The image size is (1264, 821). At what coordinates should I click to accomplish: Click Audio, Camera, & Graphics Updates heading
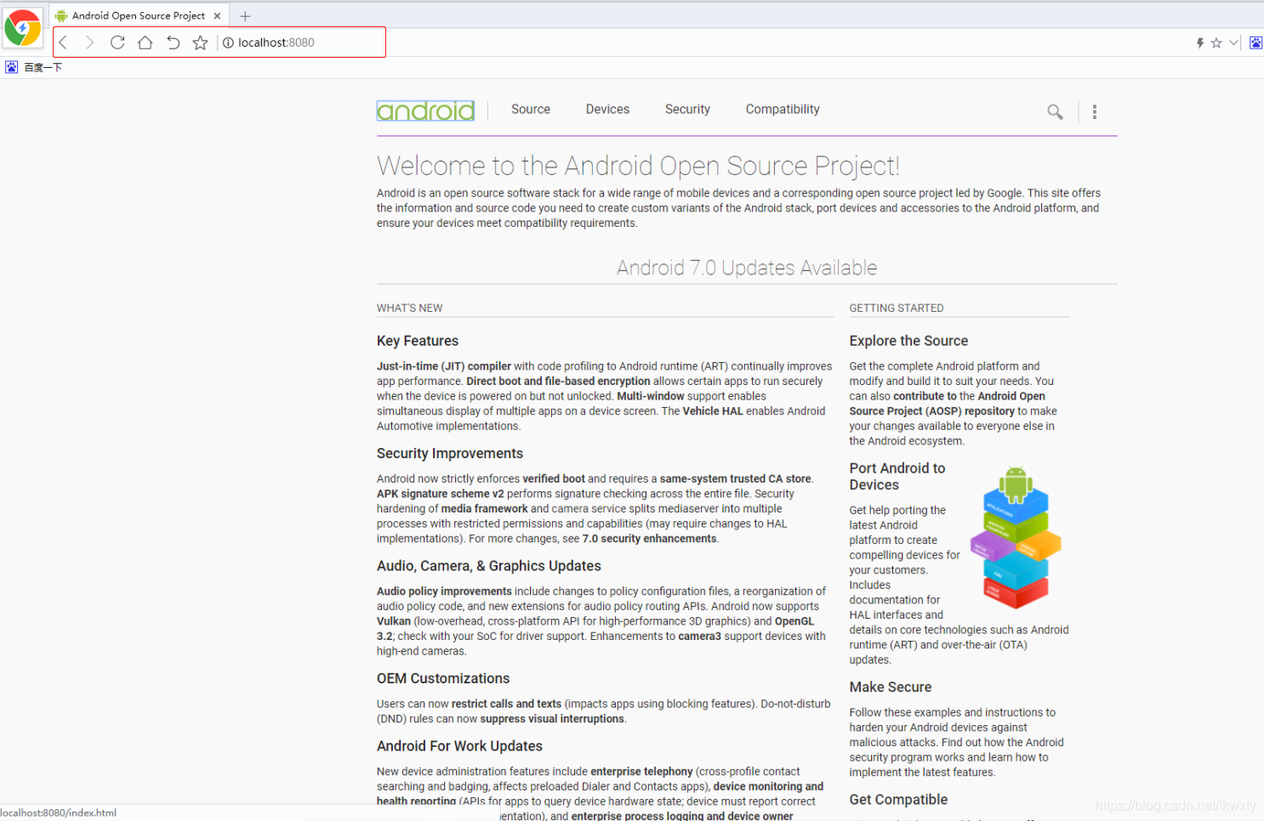click(x=489, y=566)
